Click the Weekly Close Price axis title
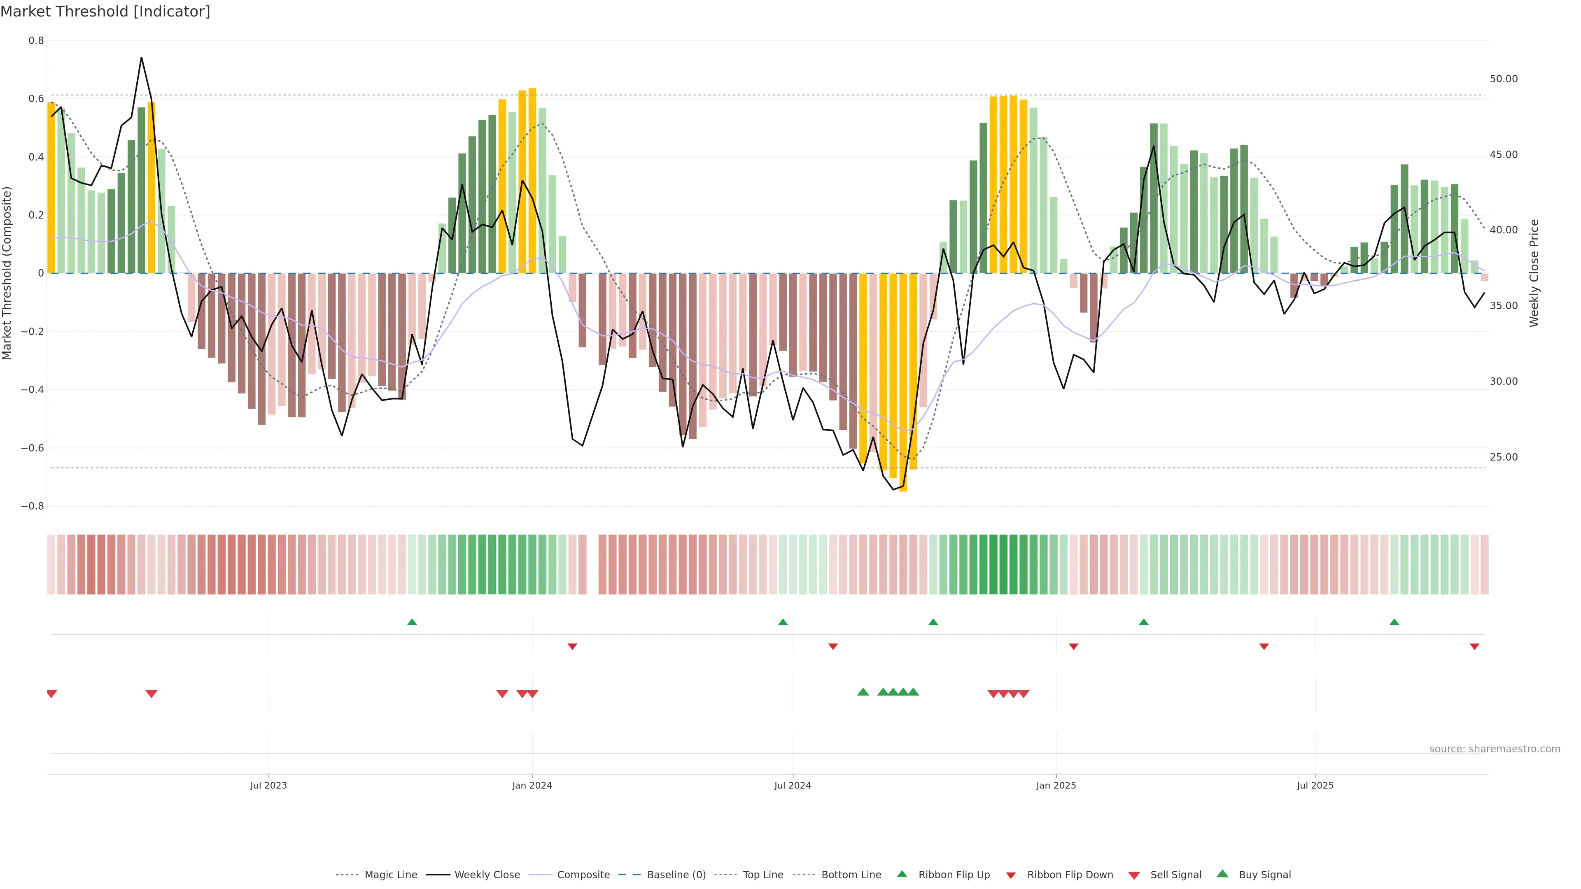Viewport: 1581px width, 889px height. click(1534, 273)
